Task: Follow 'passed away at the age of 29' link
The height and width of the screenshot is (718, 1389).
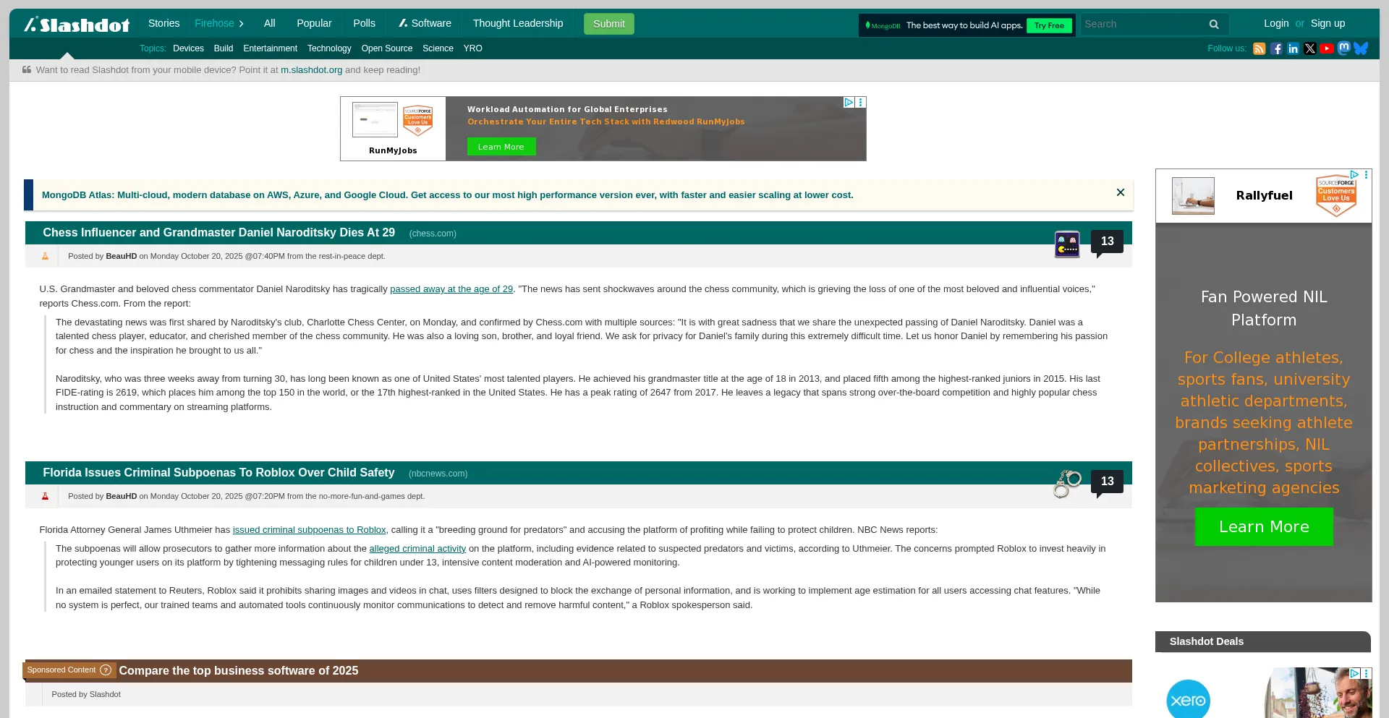Action: [451, 289]
